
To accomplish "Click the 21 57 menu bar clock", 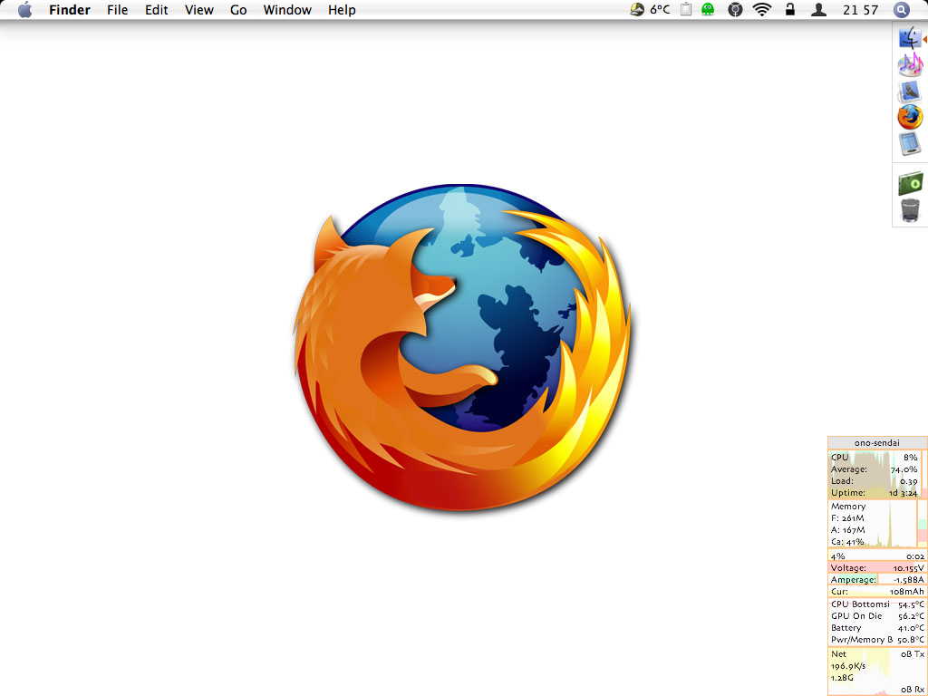I will tap(861, 10).
